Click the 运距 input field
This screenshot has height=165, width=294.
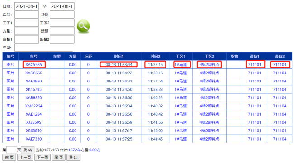click(x=62, y=31)
